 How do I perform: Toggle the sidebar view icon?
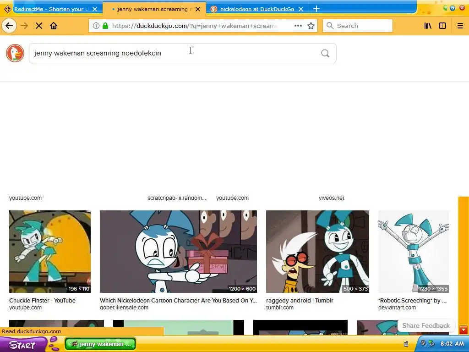click(x=442, y=26)
